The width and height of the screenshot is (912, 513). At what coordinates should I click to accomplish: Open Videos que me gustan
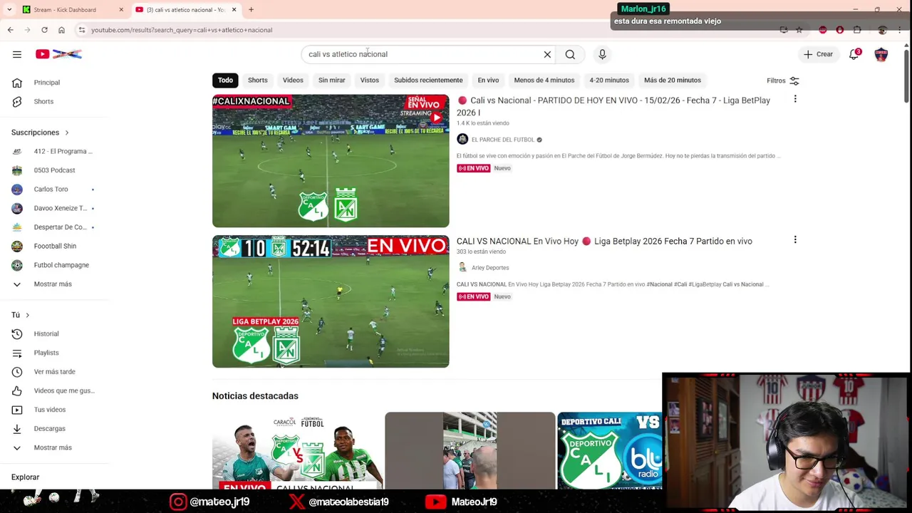(64, 390)
